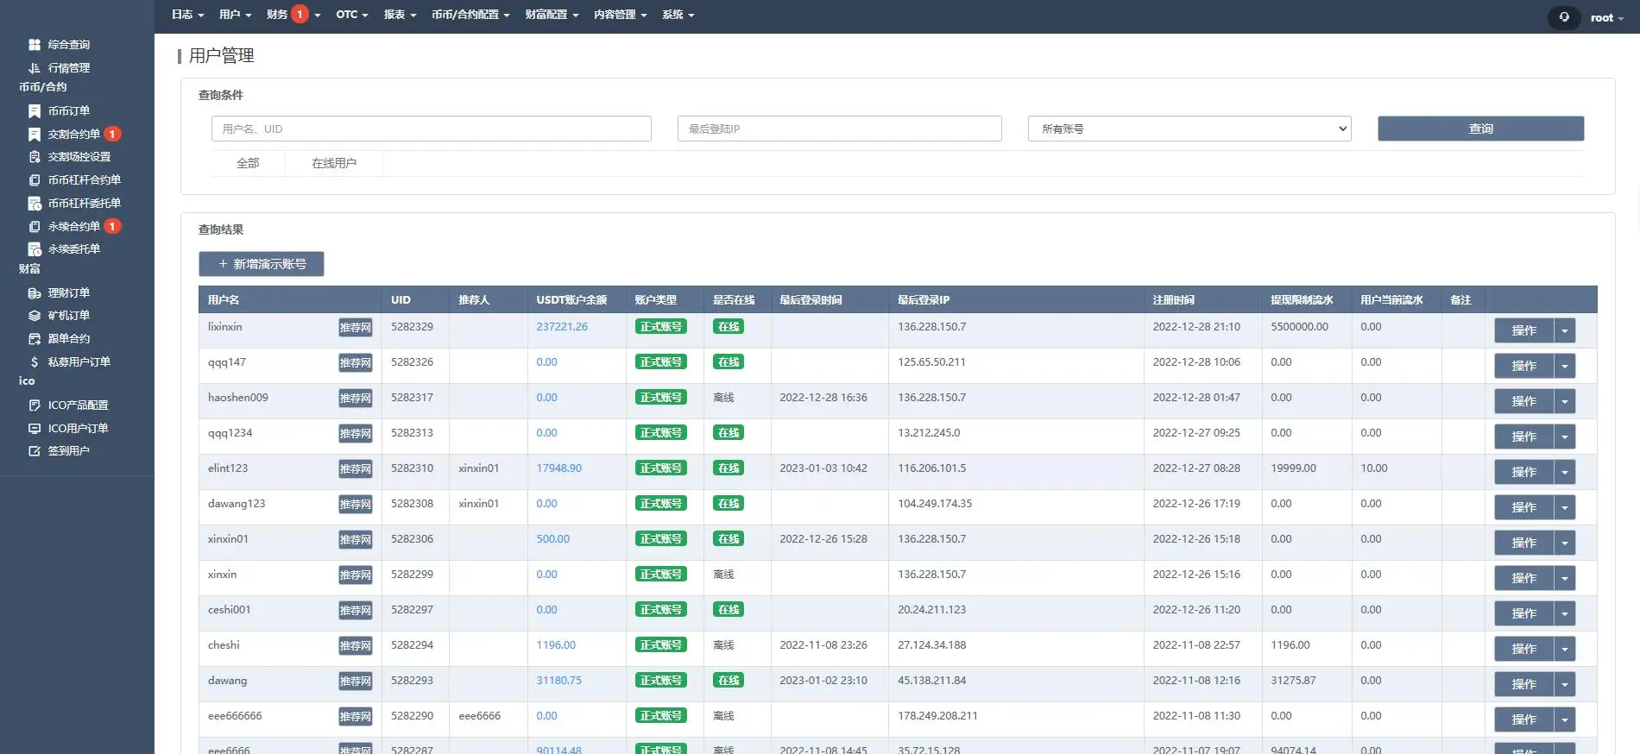Image resolution: width=1640 pixels, height=754 pixels.
Task: Open the 矿机订单 layers icon
Action: tap(35, 316)
